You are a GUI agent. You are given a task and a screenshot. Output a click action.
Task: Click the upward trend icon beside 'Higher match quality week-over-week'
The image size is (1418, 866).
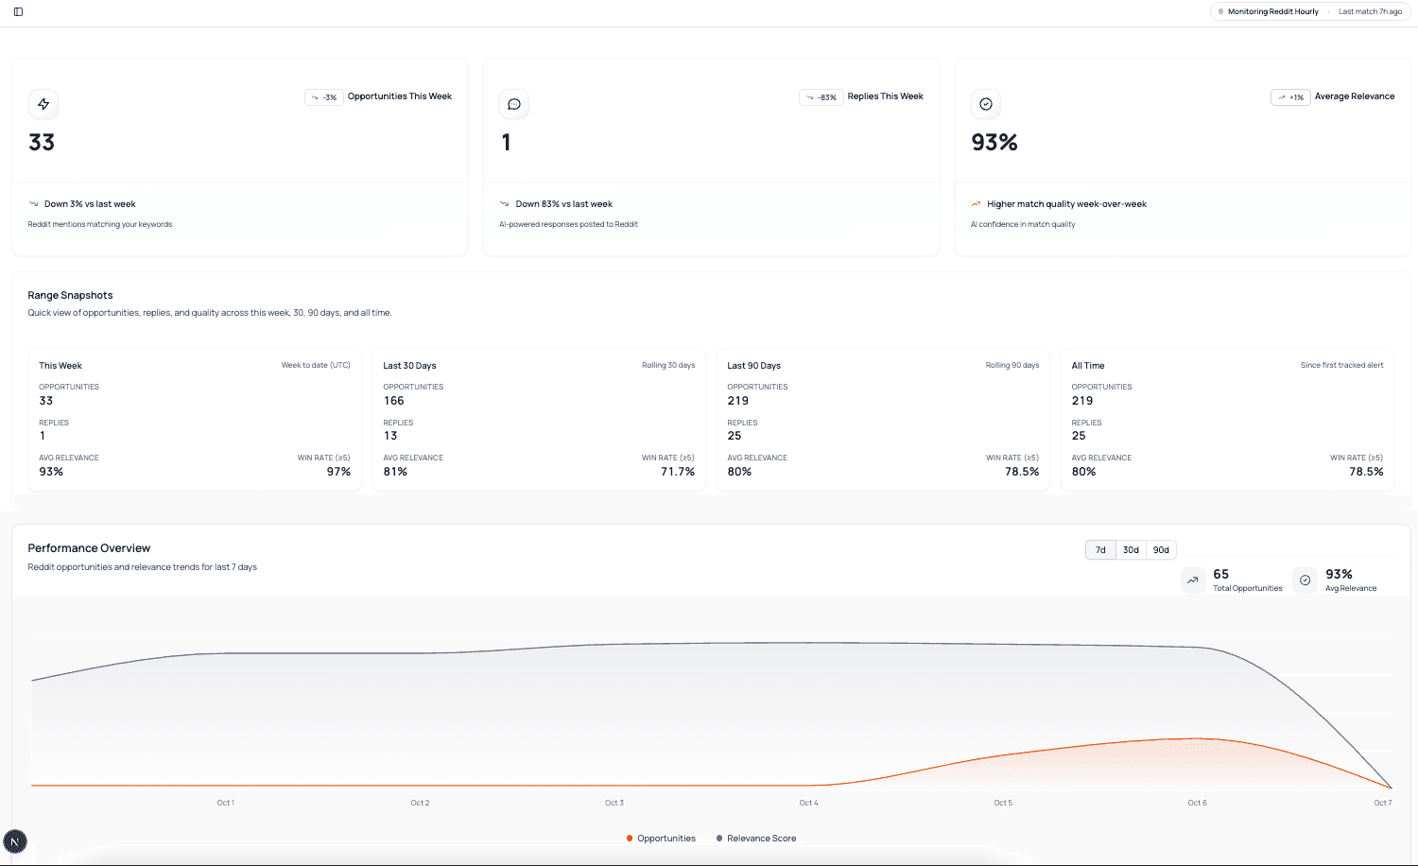(x=976, y=203)
